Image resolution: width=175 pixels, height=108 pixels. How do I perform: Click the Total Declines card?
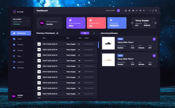[x=97, y=23]
